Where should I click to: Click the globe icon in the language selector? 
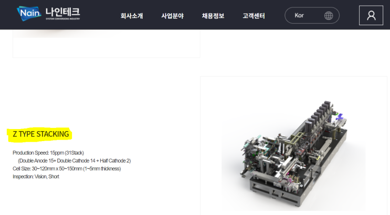click(329, 16)
